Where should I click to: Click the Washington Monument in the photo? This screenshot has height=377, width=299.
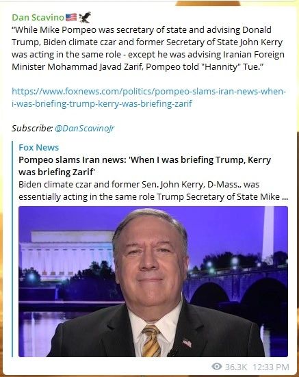(268, 232)
